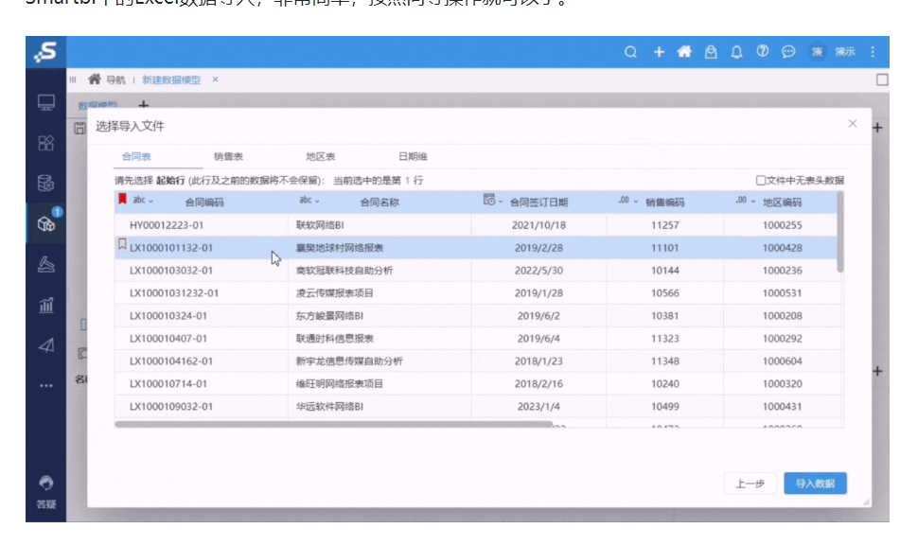This screenshot has height=546, width=900.
Task: Close the 新建数据模型 tab
Action: (x=215, y=79)
